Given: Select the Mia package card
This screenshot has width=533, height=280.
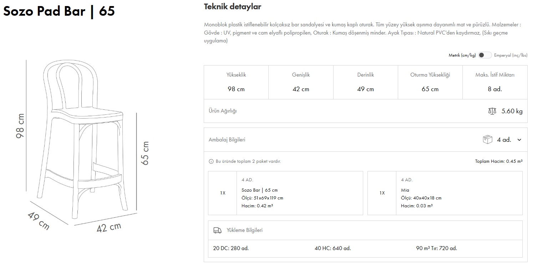Looking at the screenshot, I should click(445, 193).
